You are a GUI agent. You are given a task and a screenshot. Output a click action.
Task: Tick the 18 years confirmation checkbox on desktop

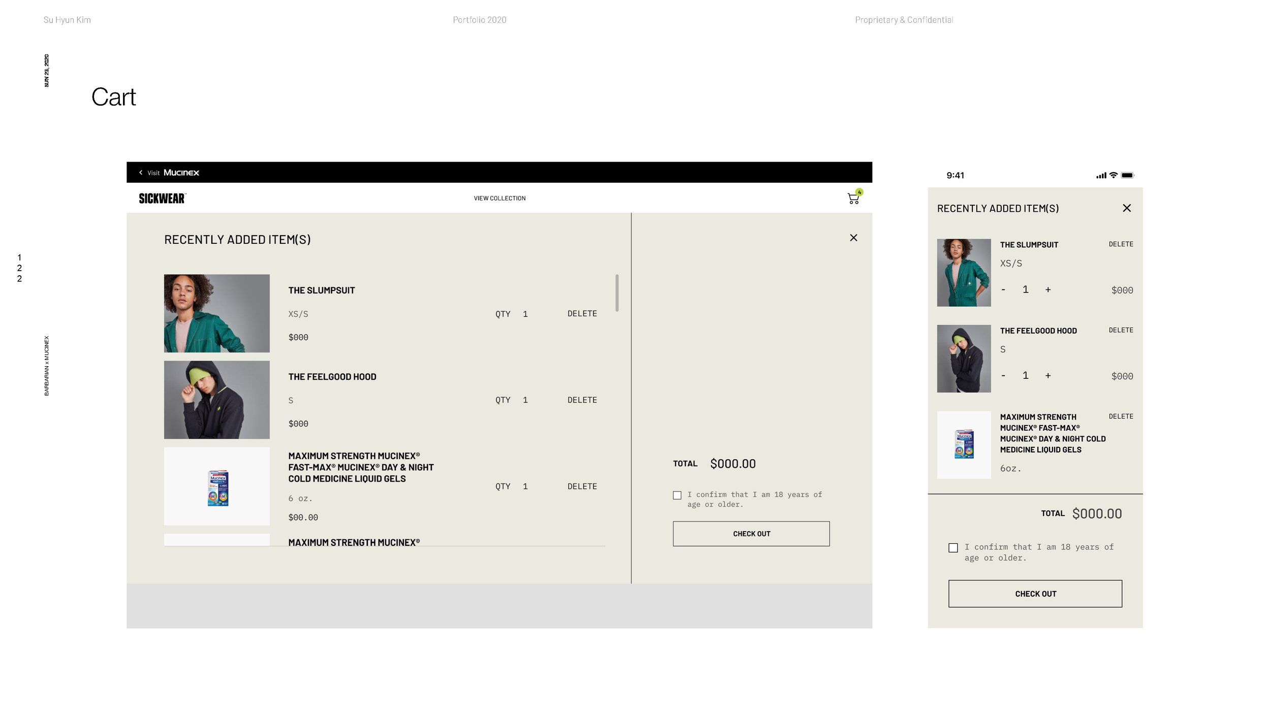(677, 495)
